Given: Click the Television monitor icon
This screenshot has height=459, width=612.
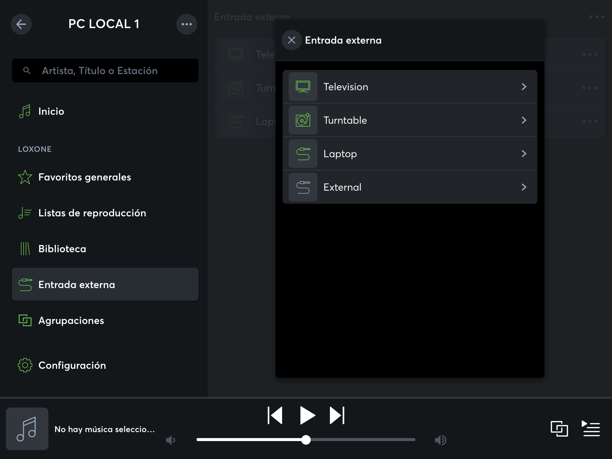Looking at the screenshot, I should (x=303, y=87).
